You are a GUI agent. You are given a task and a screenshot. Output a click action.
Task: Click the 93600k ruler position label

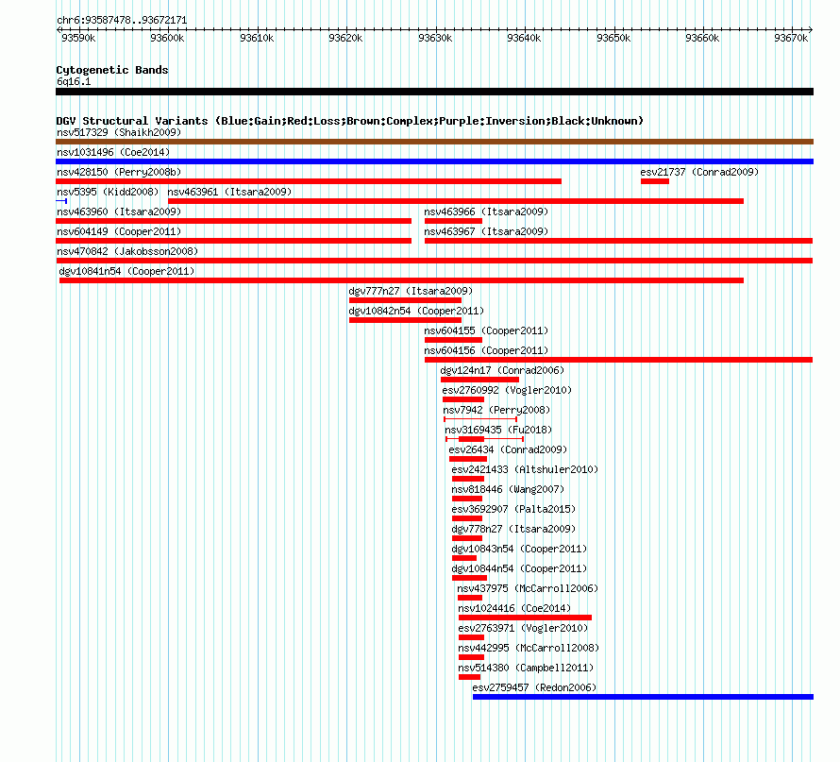point(167,38)
